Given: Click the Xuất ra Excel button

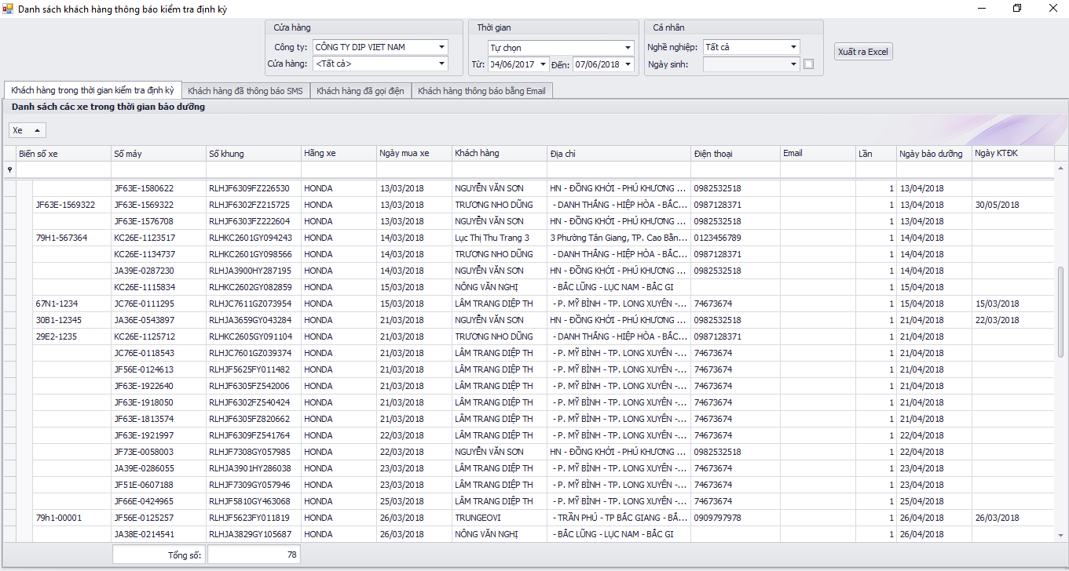Looking at the screenshot, I should pos(862,52).
